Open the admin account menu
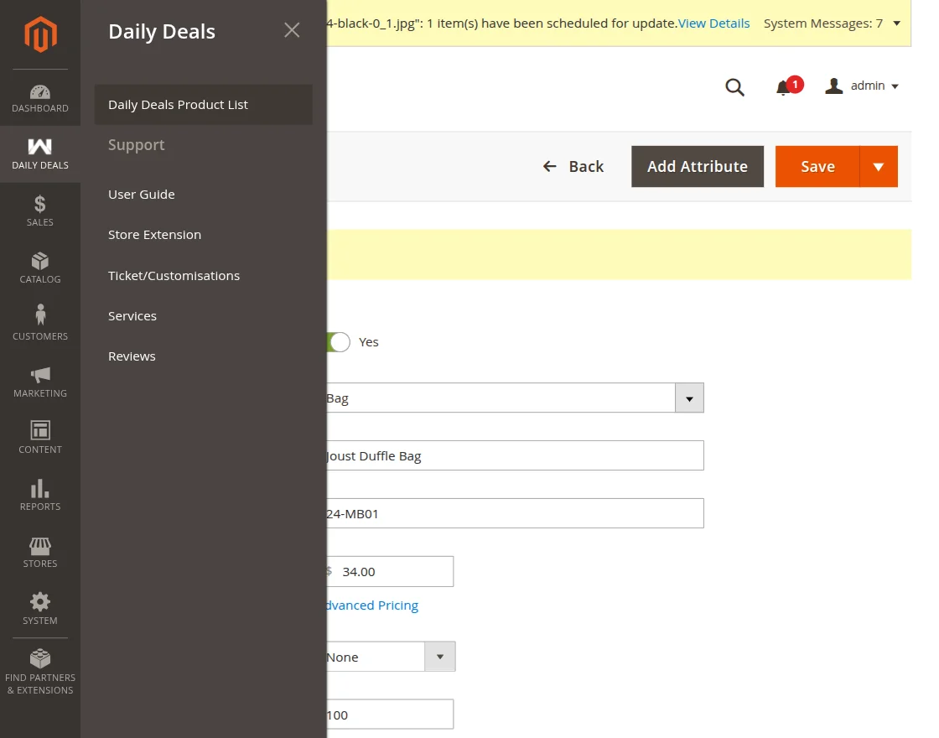 (862, 86)
